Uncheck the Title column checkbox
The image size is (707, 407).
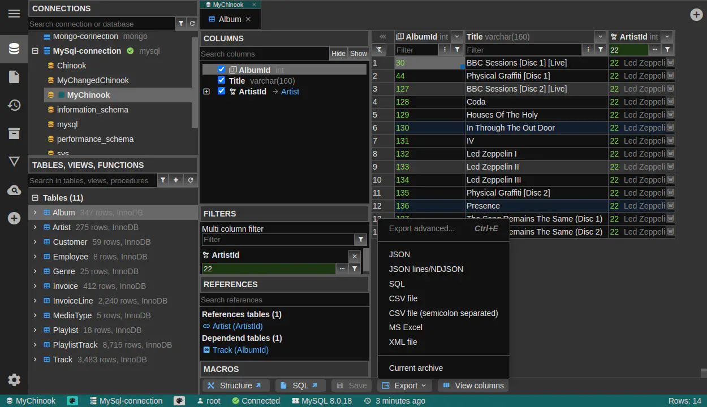(222, 80)
